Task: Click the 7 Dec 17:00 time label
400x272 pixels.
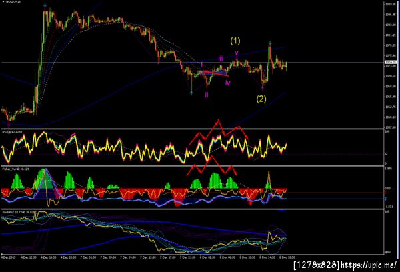Action: coord(167,257)
